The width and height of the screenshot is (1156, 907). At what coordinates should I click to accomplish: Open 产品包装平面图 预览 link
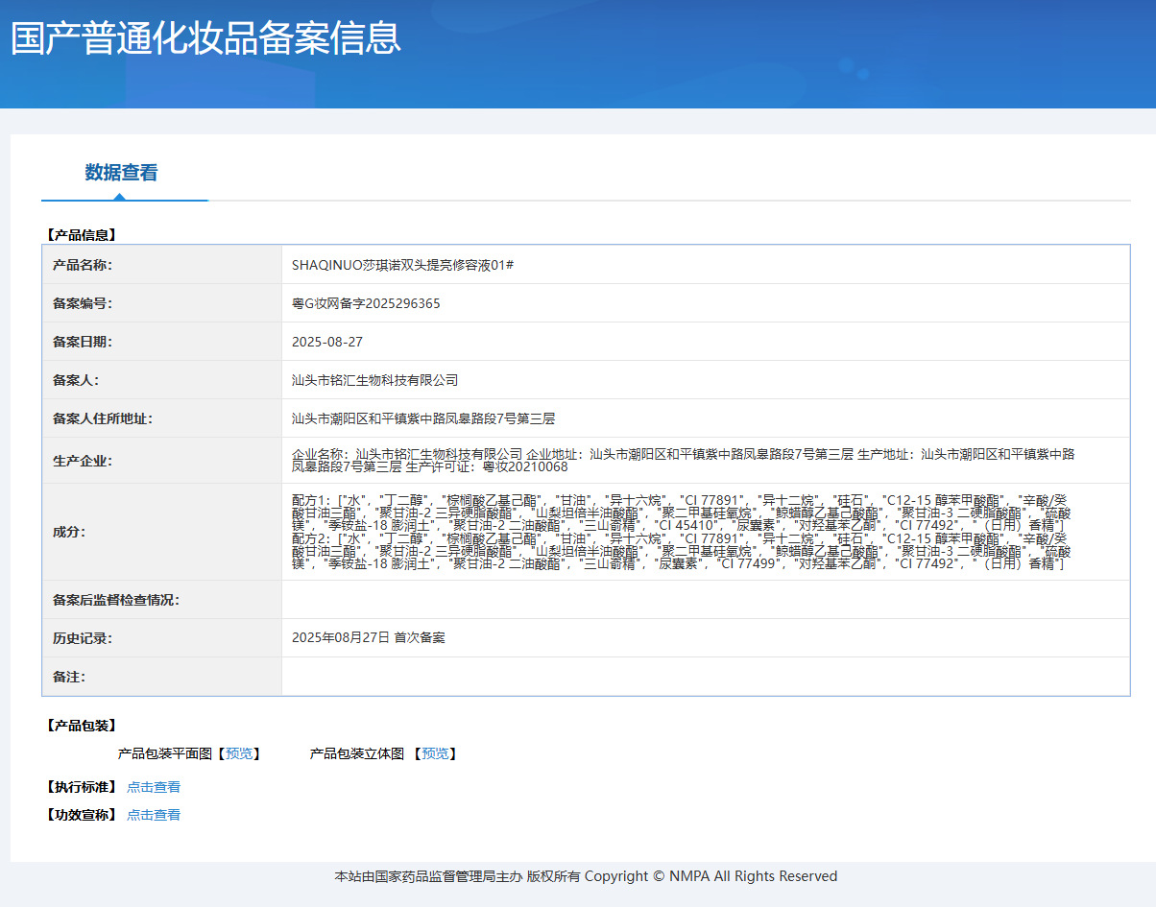[239, 754]
